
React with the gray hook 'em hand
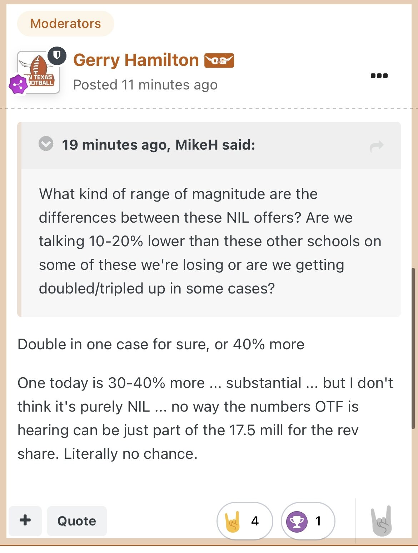click(382, 521)
